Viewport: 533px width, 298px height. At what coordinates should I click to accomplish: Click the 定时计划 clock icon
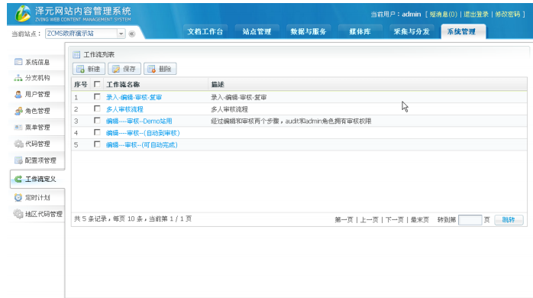tap(18, 197)
